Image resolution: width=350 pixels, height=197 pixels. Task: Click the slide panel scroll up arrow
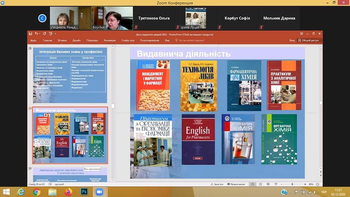point(113,47)
